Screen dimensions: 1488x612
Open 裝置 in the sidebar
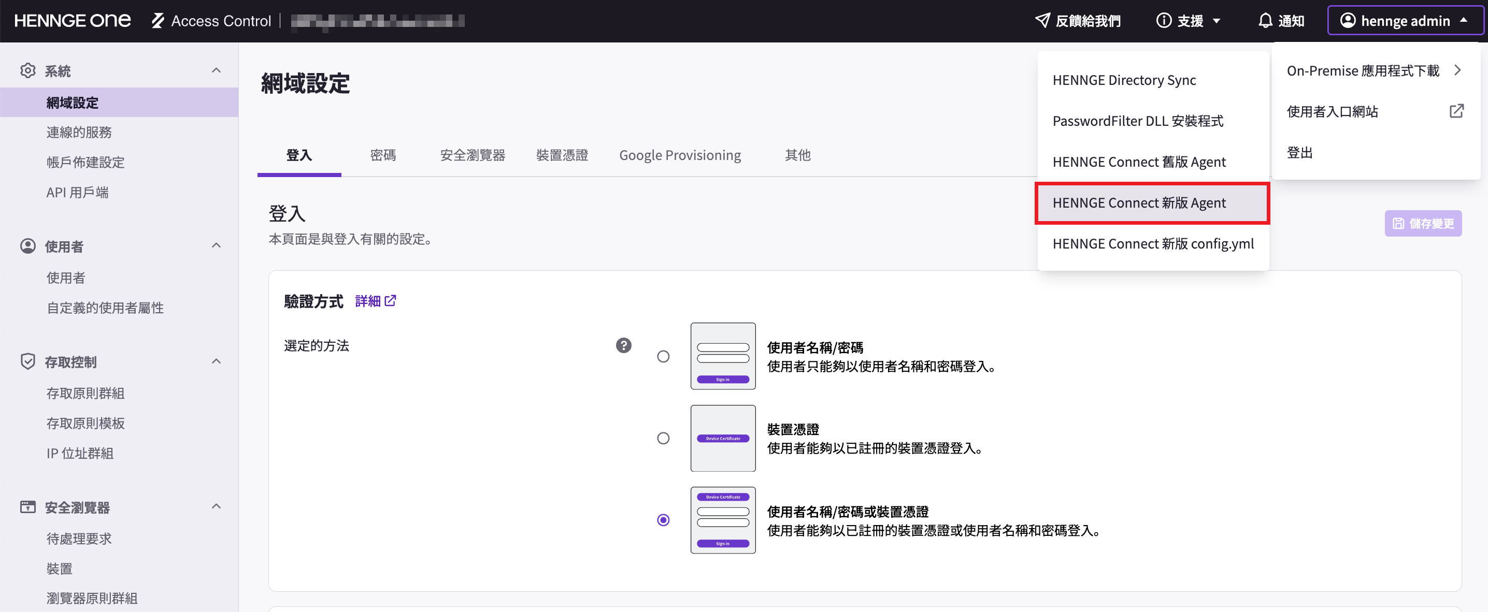coord(119,569)
